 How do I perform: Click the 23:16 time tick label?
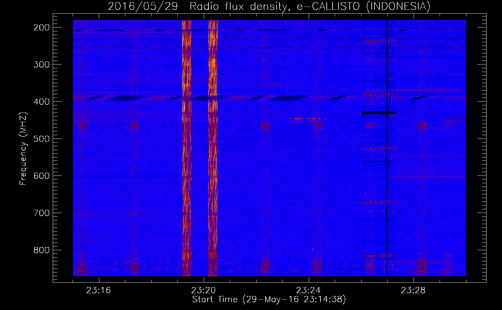point(99,290)
